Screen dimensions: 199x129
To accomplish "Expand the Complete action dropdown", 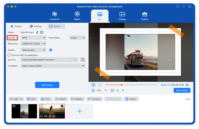I will pyautogui.click(x=53, y=66).
